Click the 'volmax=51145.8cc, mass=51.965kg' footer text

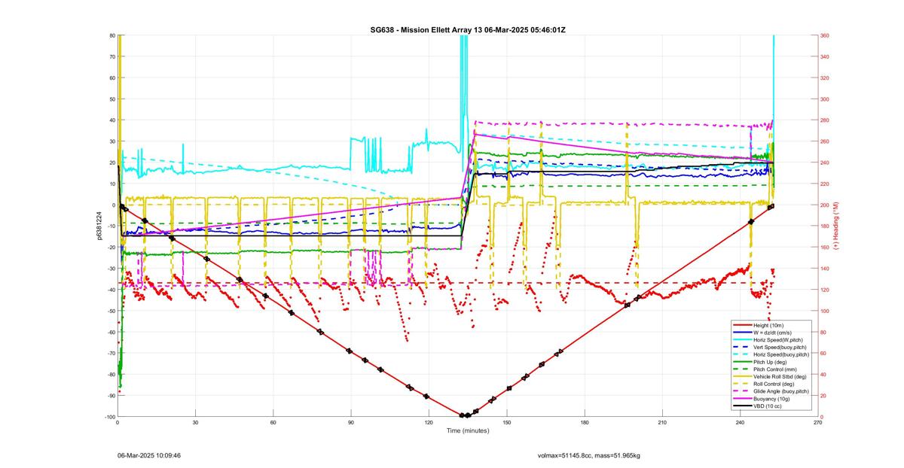(588, 455)
